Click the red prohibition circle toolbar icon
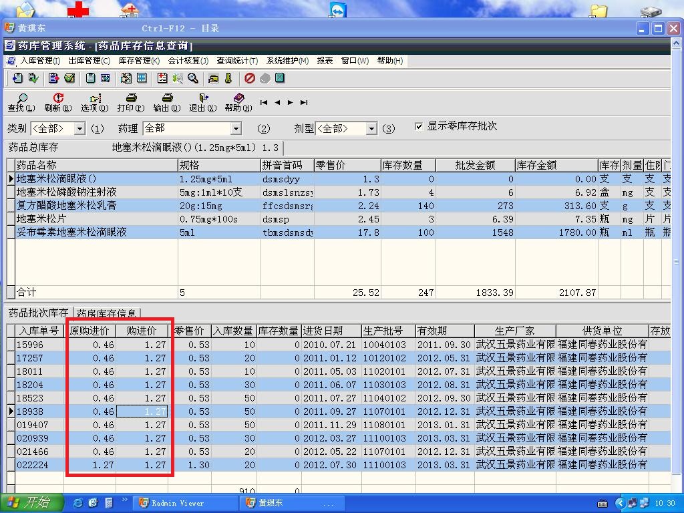 [x=250, y=78]
